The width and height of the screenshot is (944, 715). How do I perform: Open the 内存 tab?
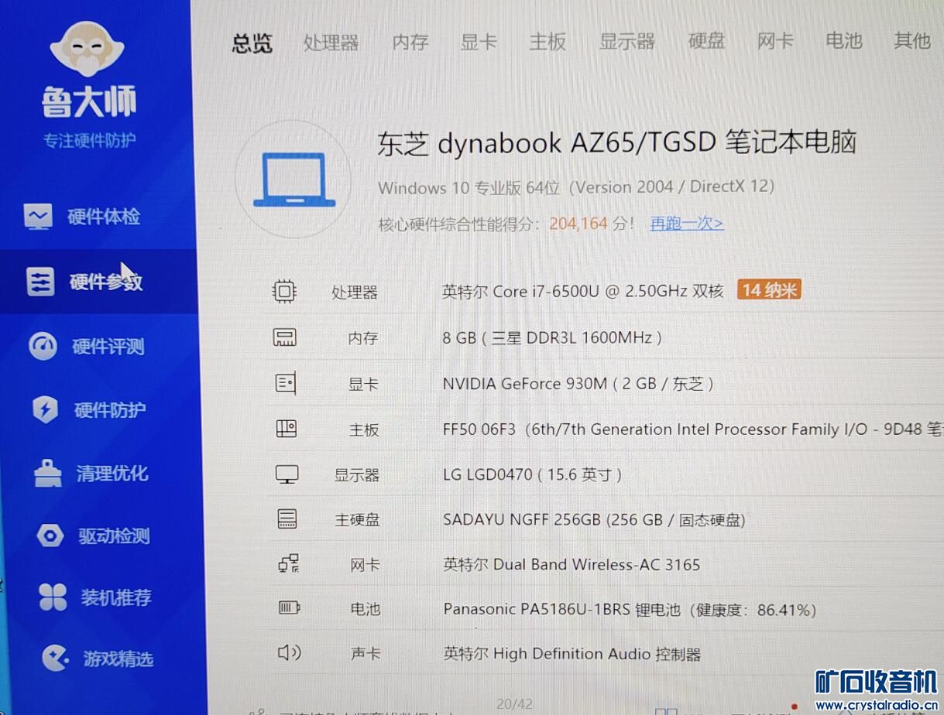410,42
